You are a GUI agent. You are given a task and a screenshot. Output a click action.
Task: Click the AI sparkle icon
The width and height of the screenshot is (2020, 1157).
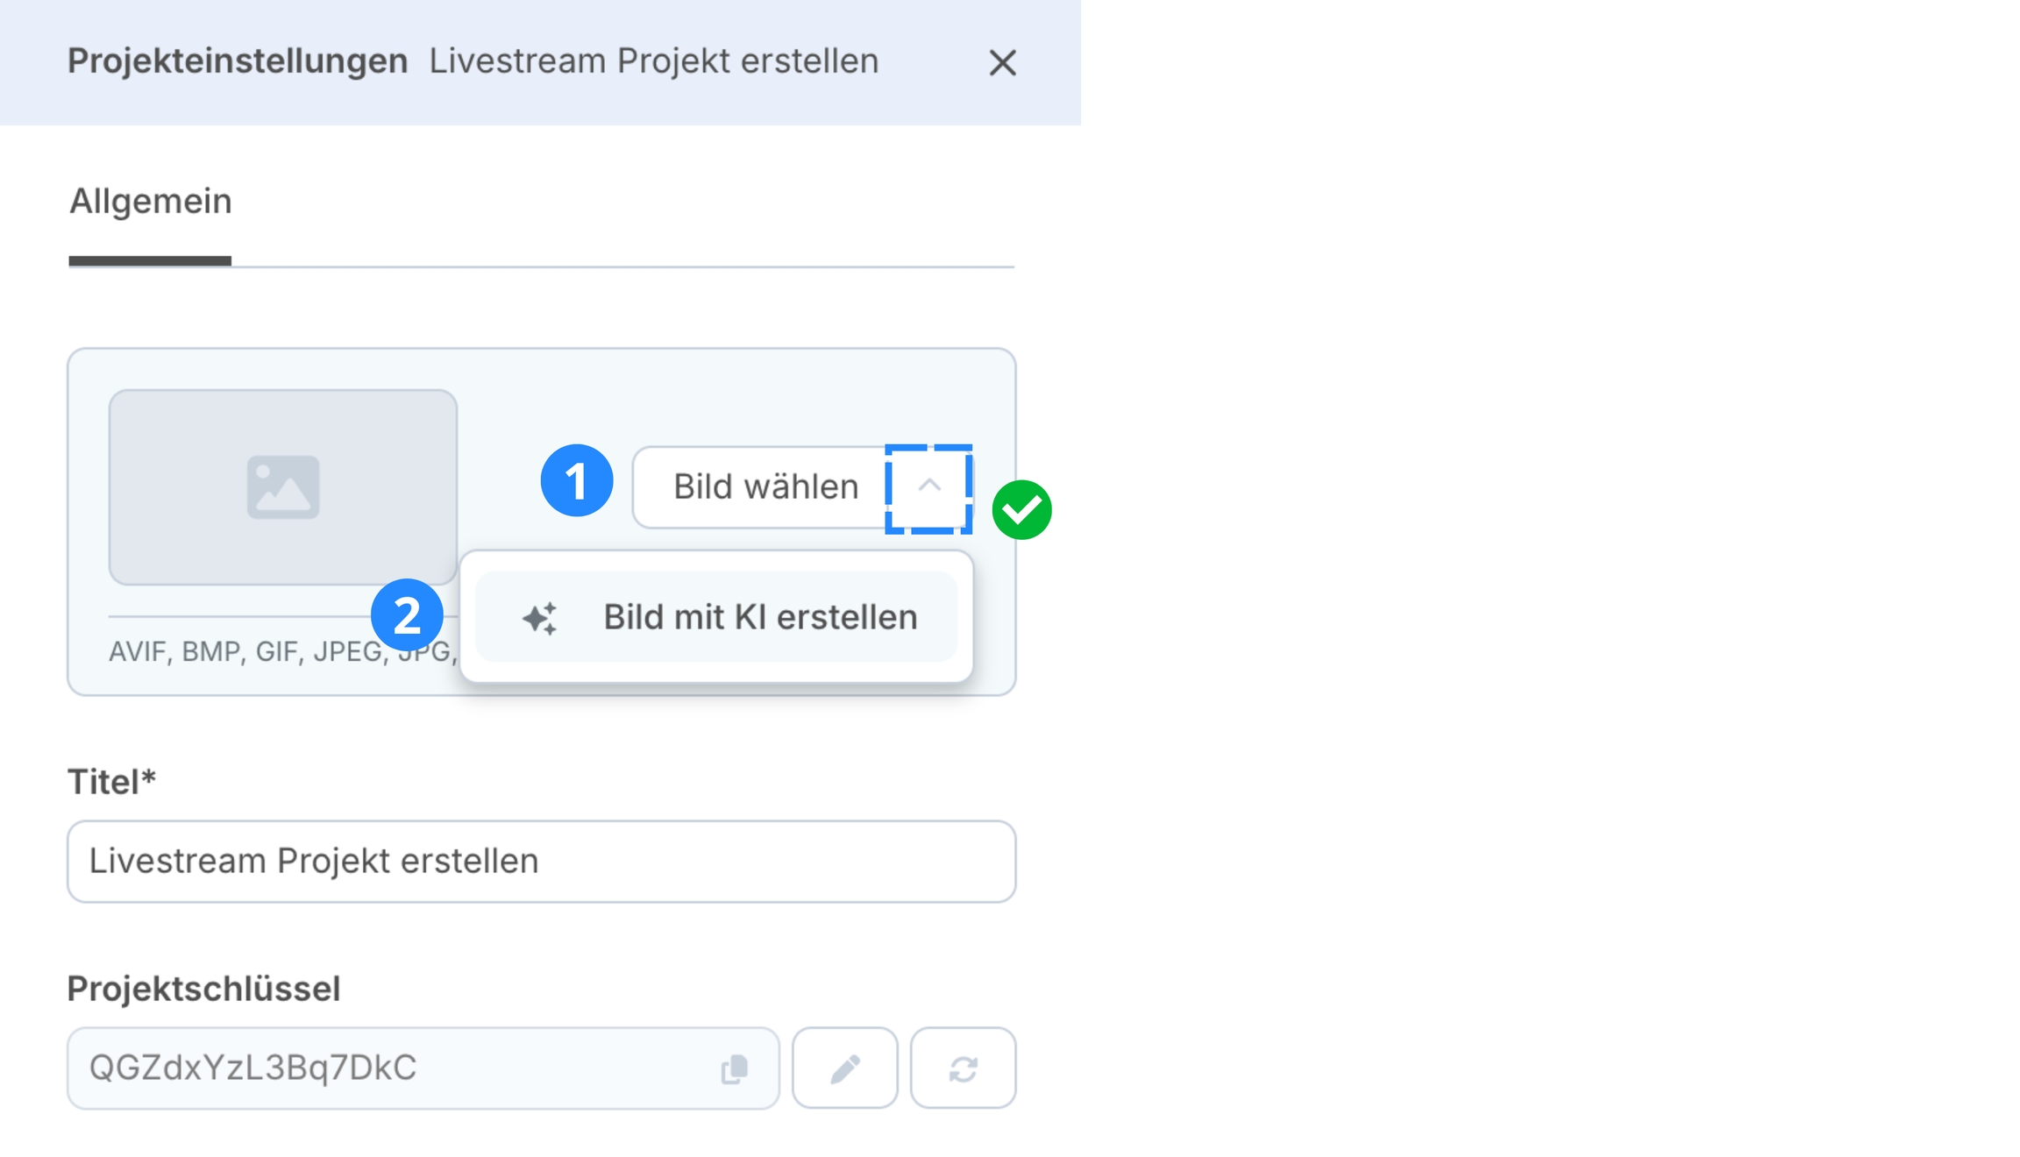540,618
